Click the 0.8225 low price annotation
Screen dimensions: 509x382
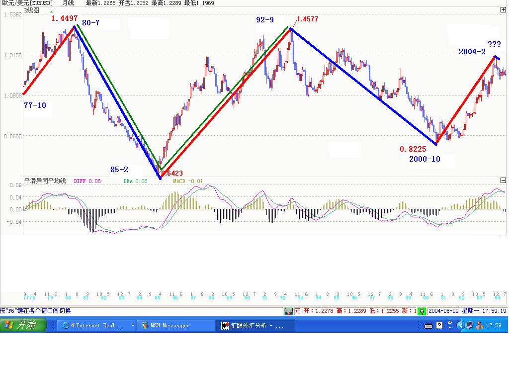[413, 149]
